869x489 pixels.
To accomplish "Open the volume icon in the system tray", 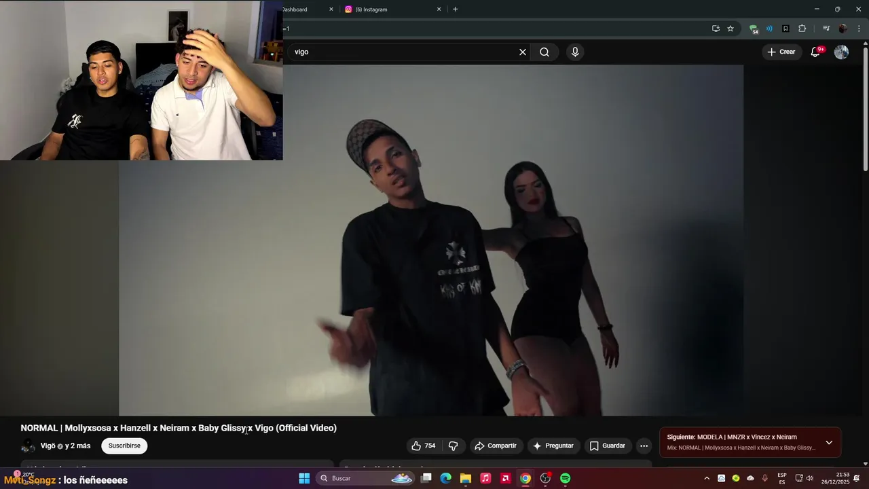I will [809, 478].
